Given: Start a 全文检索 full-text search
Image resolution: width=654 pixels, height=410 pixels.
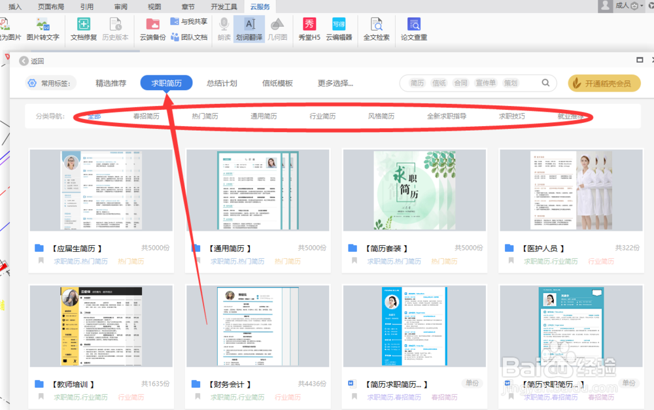Looking at the screenshot, I should [x=376, y=29].
